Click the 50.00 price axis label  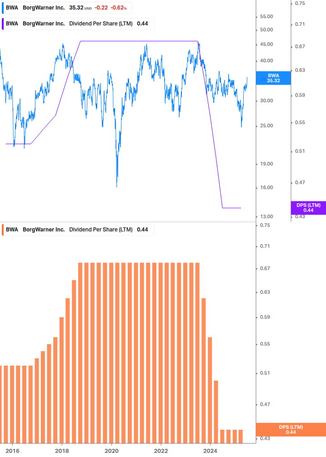point(266,30)
